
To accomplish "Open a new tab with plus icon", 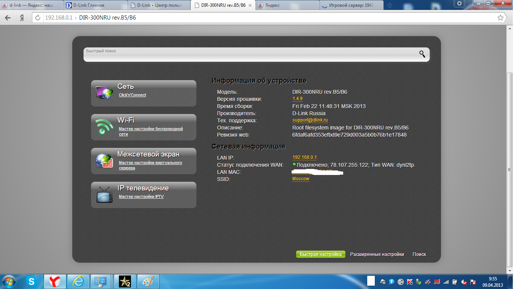I will pos(390,5).
